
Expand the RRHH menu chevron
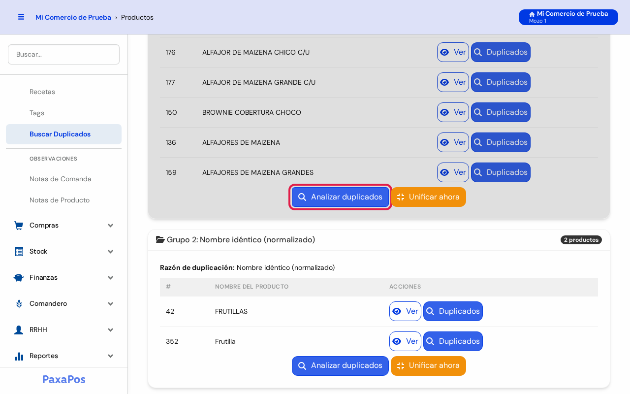click(x=111, y=330)
